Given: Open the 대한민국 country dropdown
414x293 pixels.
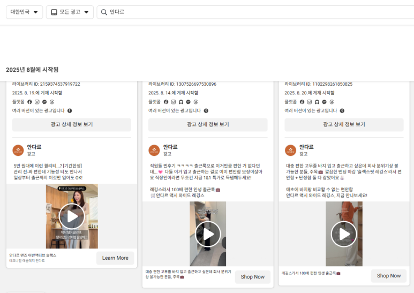Looking at the screenshot, I should [24, 12].
